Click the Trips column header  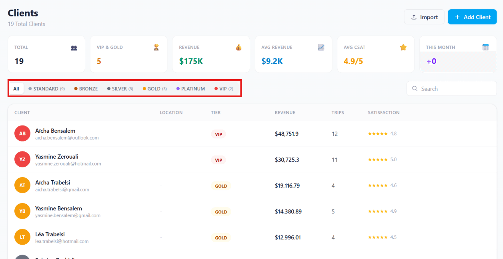(338, 113)
